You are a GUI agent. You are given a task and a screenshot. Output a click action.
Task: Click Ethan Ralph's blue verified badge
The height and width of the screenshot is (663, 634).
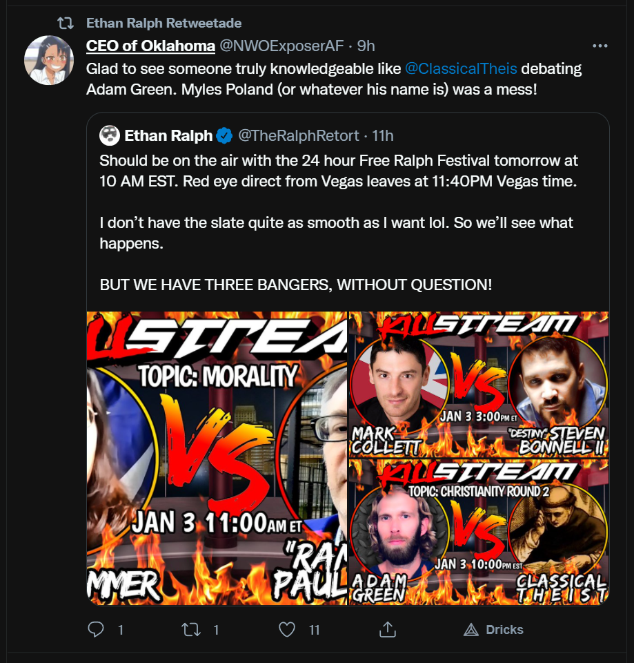click(224, 136)
